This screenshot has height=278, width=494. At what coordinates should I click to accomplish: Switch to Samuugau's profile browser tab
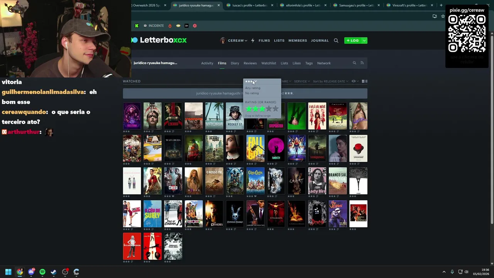pyautogui.click(x=355, y=5)
